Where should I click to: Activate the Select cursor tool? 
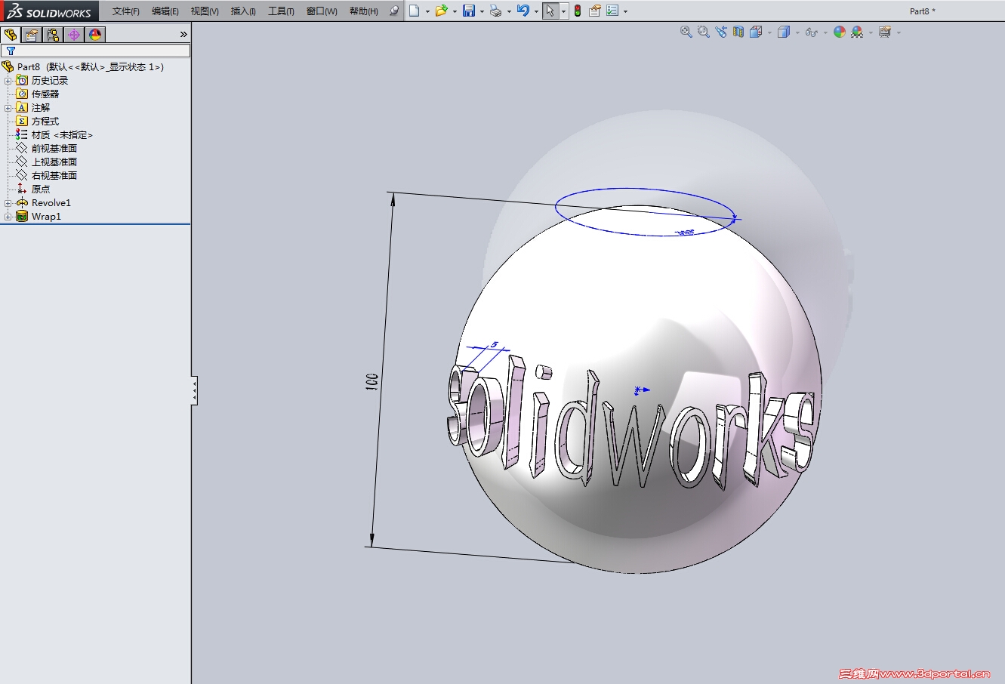(550, 11)
